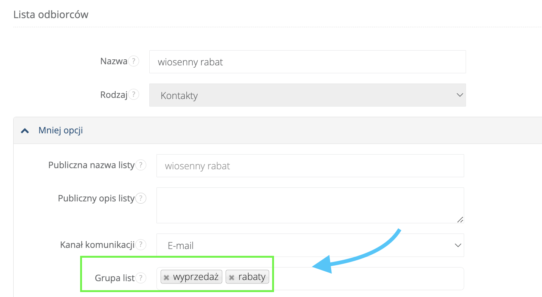Click help icon beside Publiczna nazwa listy
542x297 pixels.
point(141,165)
